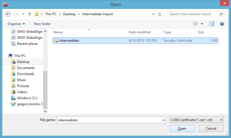Click the File name text field
The width and height of the screenshot is (231, 138).
[x=108, y=120]
